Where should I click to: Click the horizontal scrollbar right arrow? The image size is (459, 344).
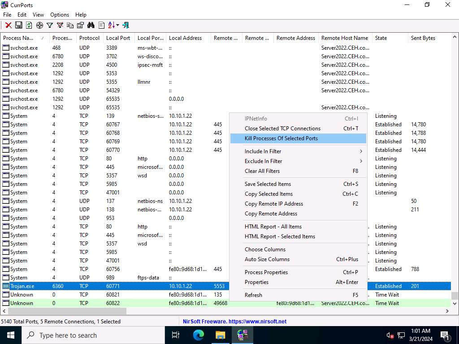[447, 311]
